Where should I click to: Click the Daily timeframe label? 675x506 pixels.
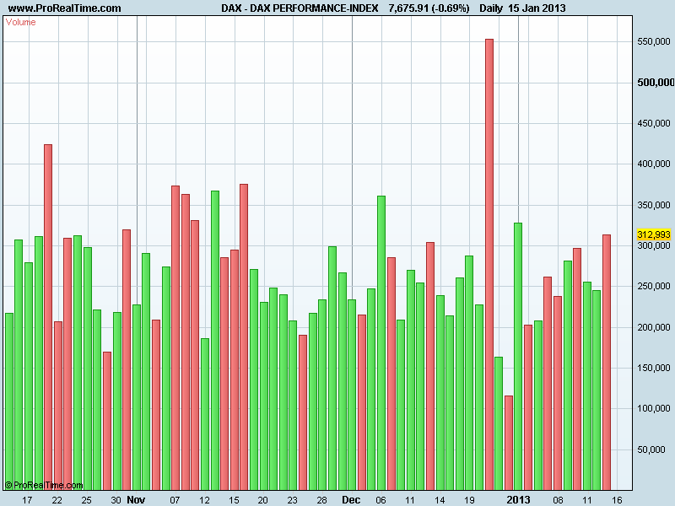pyautogui.click(x=491, y=8)
